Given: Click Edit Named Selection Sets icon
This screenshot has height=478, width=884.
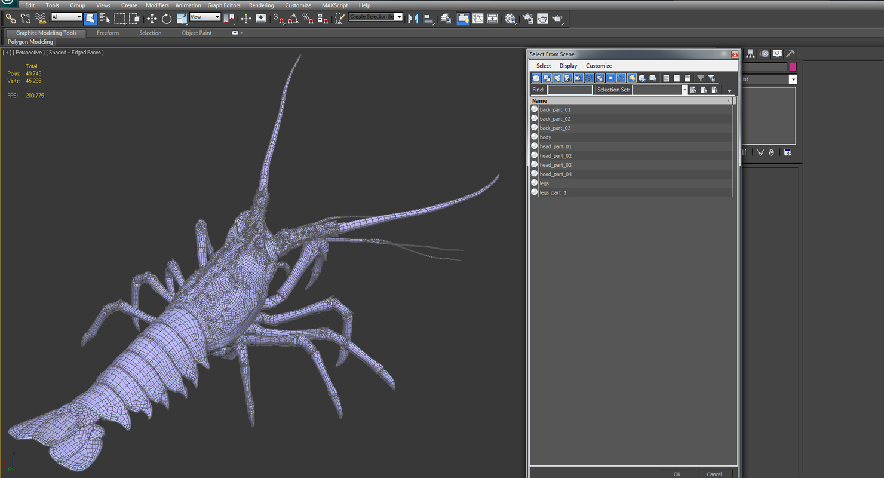Looking at the screenshot, I should [339, 19].
